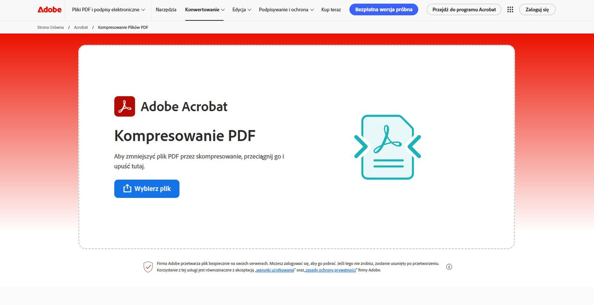Click Kompresowanie Plików PDF breadcrumb text
The image size is (594, 305).
pos(123,27)
